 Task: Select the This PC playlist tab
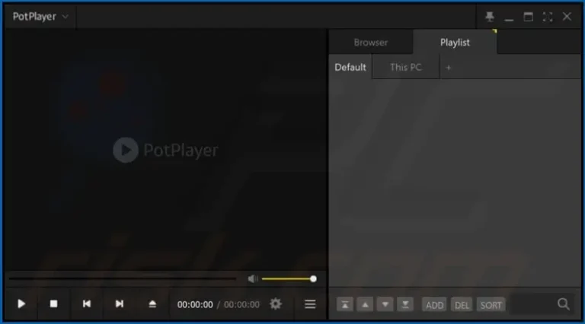405,68
